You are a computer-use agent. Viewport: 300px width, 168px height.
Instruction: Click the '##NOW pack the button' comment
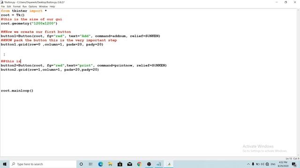[x=59, y=40]
